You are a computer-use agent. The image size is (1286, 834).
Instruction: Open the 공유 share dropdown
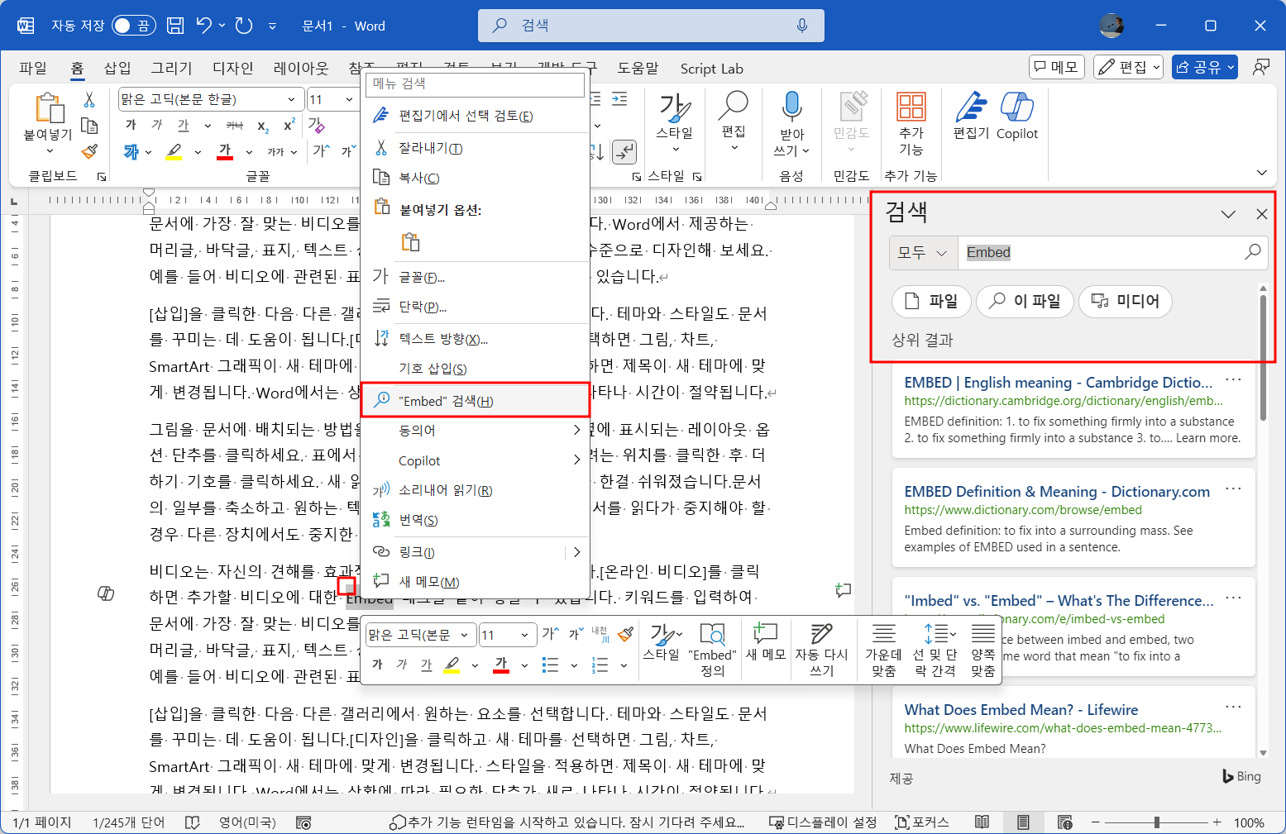coord(1204,67)
